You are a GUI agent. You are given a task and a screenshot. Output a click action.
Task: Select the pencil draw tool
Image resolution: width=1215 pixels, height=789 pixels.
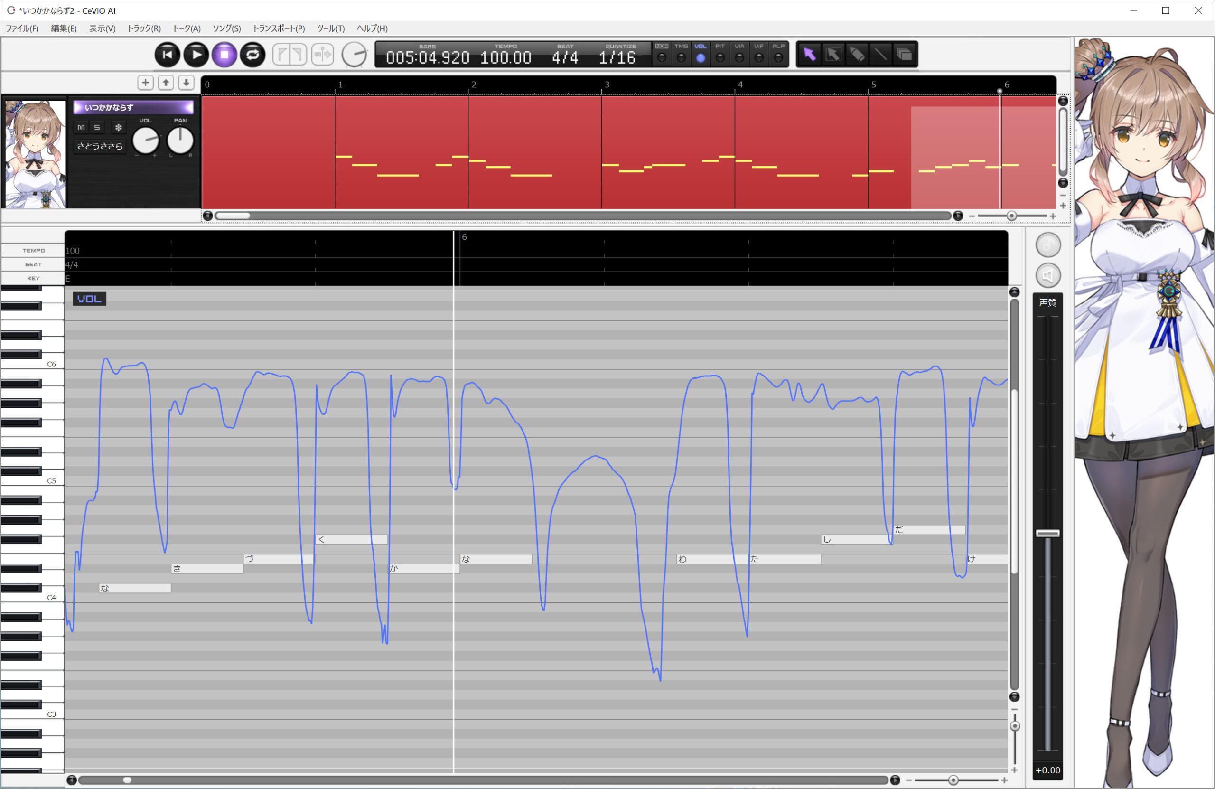tap(857, 54)
